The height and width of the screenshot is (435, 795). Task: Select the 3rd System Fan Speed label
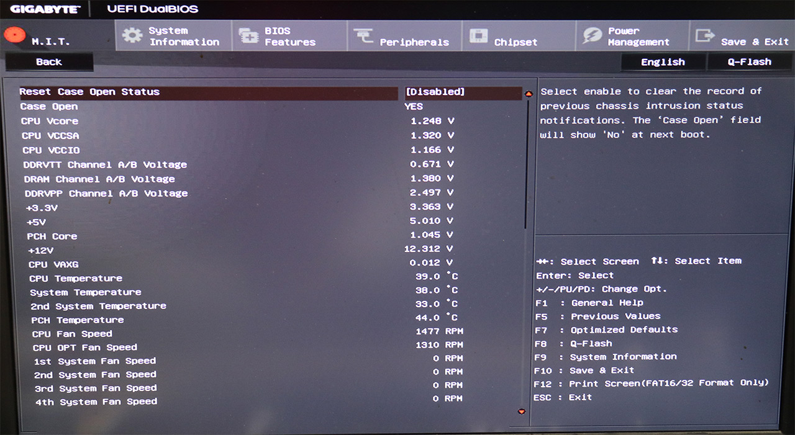point(96,388)
